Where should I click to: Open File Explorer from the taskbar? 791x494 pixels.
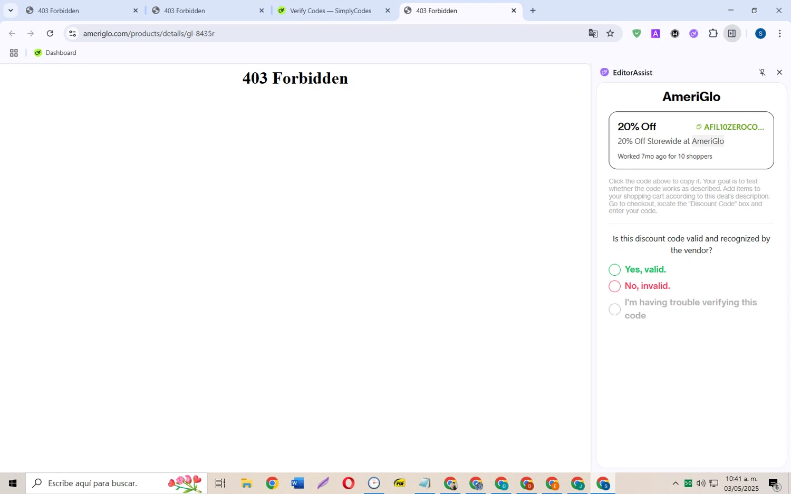pyautogui.click(x=246, y=483)
